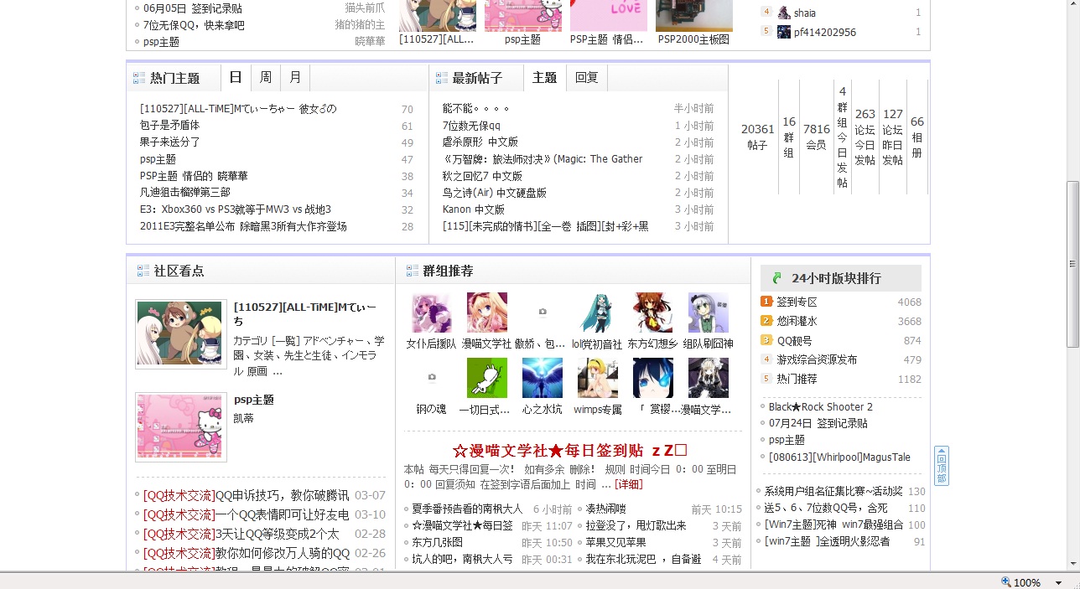Open the [Win7主题]死神 win7最强组合 thread
This screenshot has width=1080, height=589.
click(833, 525)
